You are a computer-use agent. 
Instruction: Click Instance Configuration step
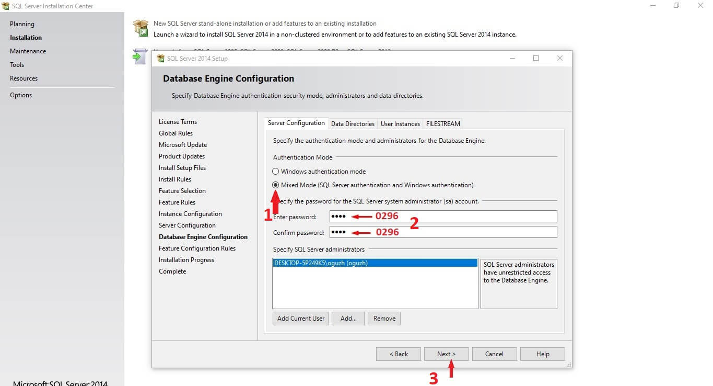point(190,214)
